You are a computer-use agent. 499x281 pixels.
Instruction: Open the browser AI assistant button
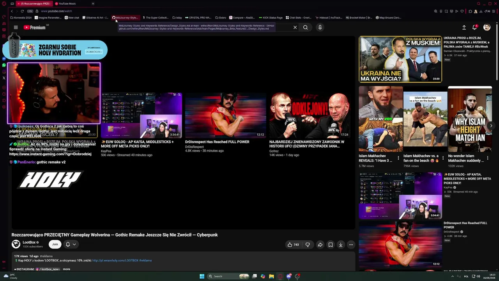488,11
